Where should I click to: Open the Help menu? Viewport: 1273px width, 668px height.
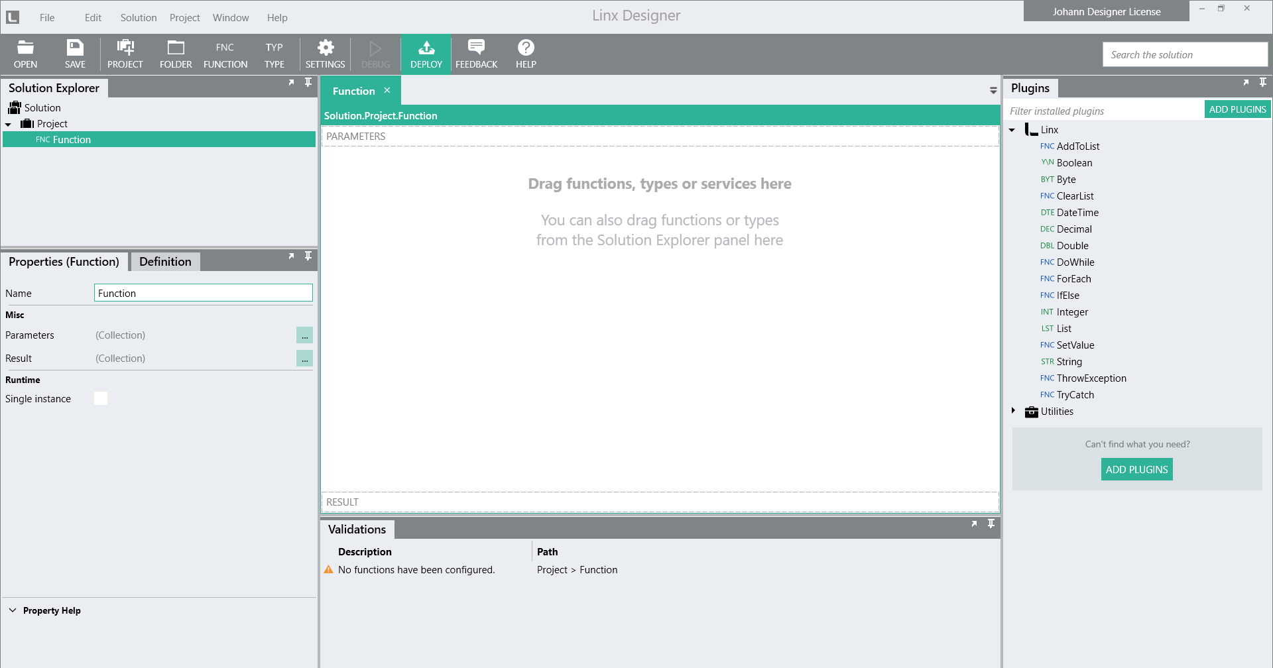[277, 18]
